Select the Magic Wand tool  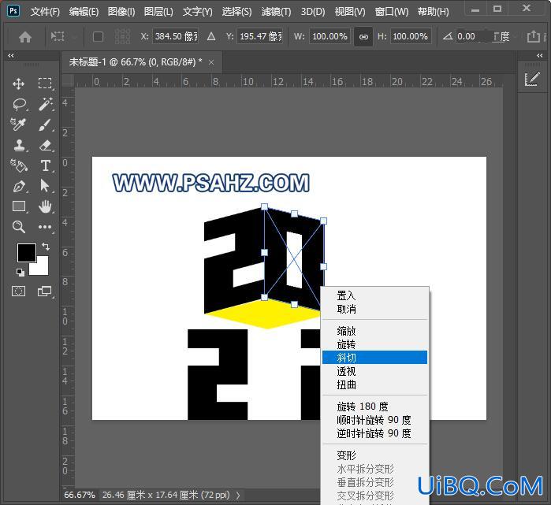pyautogui.click(x=46, y=104)
